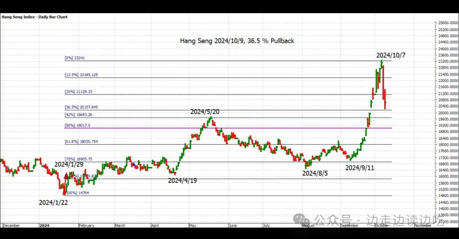Select the 20400.0000 price axis value
Viewport: 459px width, 239px height.
[448, 106]
